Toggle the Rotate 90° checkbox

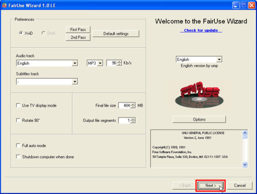click(18, 120)
